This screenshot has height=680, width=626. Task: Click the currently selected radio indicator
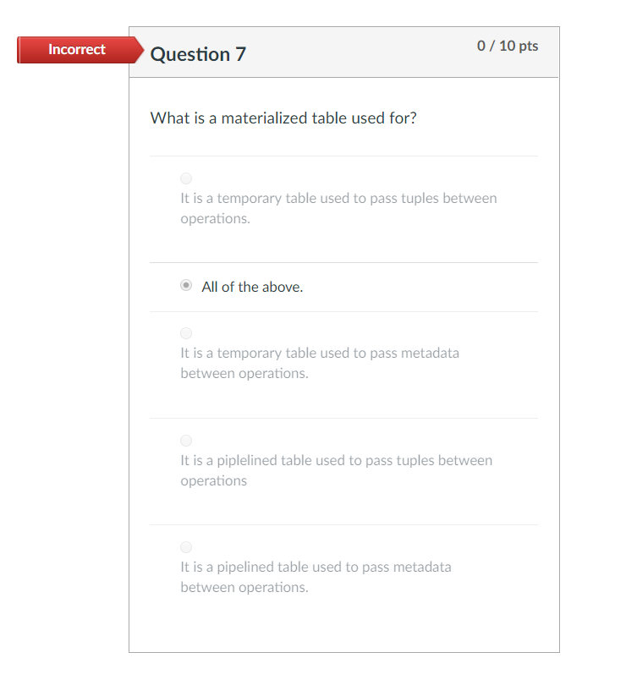click(x=186, y=286)
